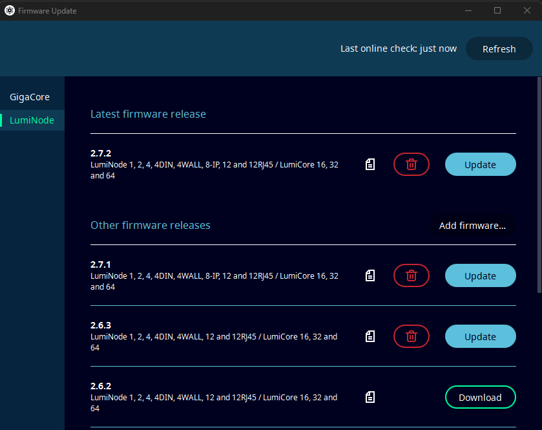Update to latest firmware 2.7.2
The image size is (542, 430).
480,164
